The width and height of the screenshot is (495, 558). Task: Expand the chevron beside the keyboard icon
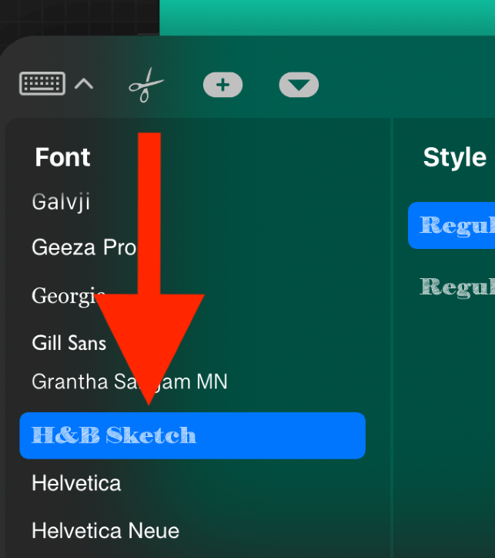84,84
